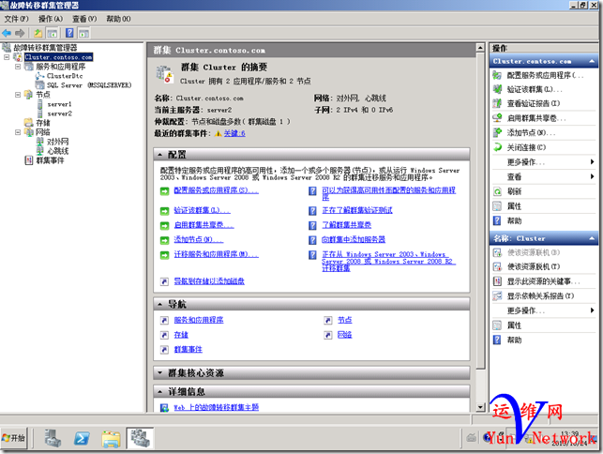
Task: Go to 服务和应用程序 navigation link
Action: [x=199, y=320]
